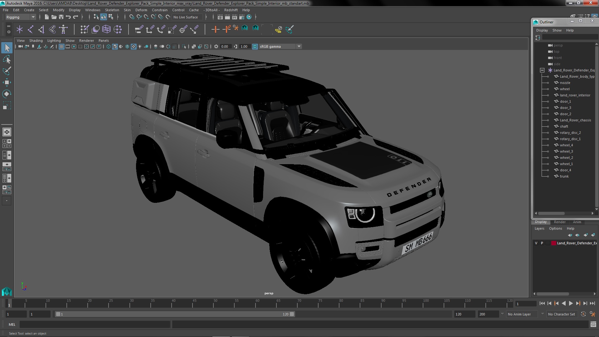This screenshot has width=599, height=337.
Task: Click the MEL script type label
Action: point(12,325)
